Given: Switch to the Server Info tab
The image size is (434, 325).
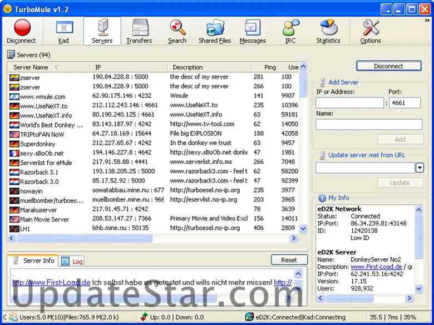Looking at the screenshot, I should 33,260.
